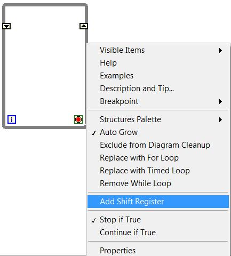Choose Add Shift Register
The image size is (231, 256).
(x=158, y=202)
